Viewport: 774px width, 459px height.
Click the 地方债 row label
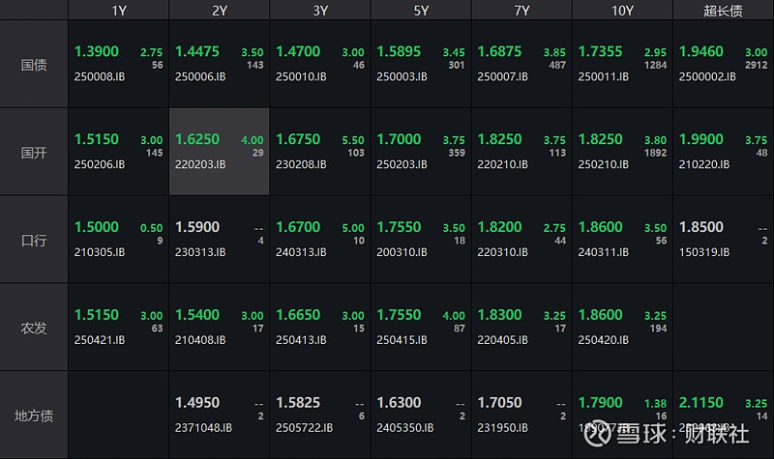(x=35, y=415)
